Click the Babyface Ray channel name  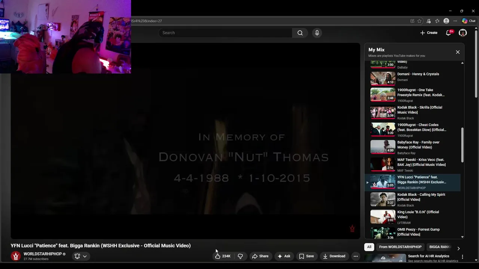406,153
